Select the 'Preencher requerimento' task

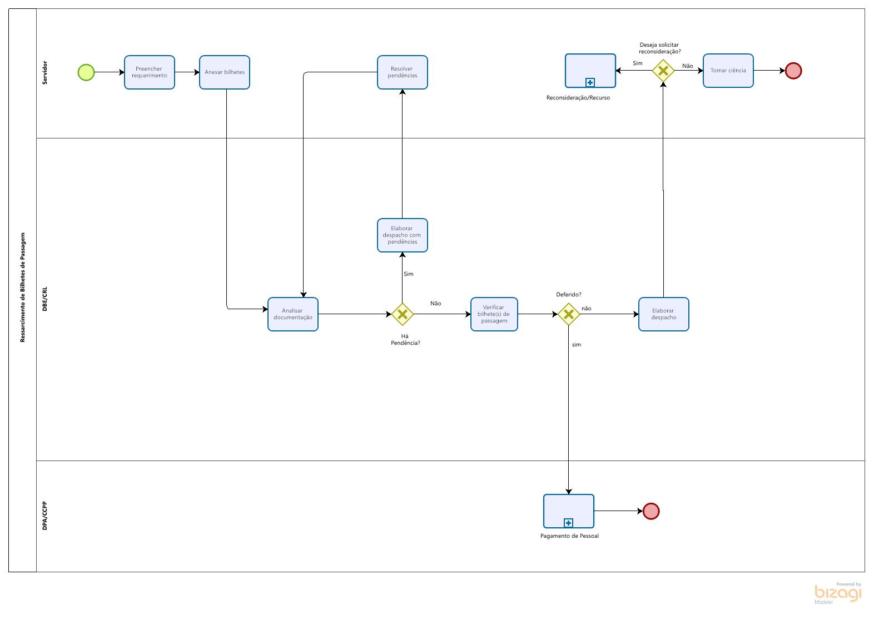149,72
